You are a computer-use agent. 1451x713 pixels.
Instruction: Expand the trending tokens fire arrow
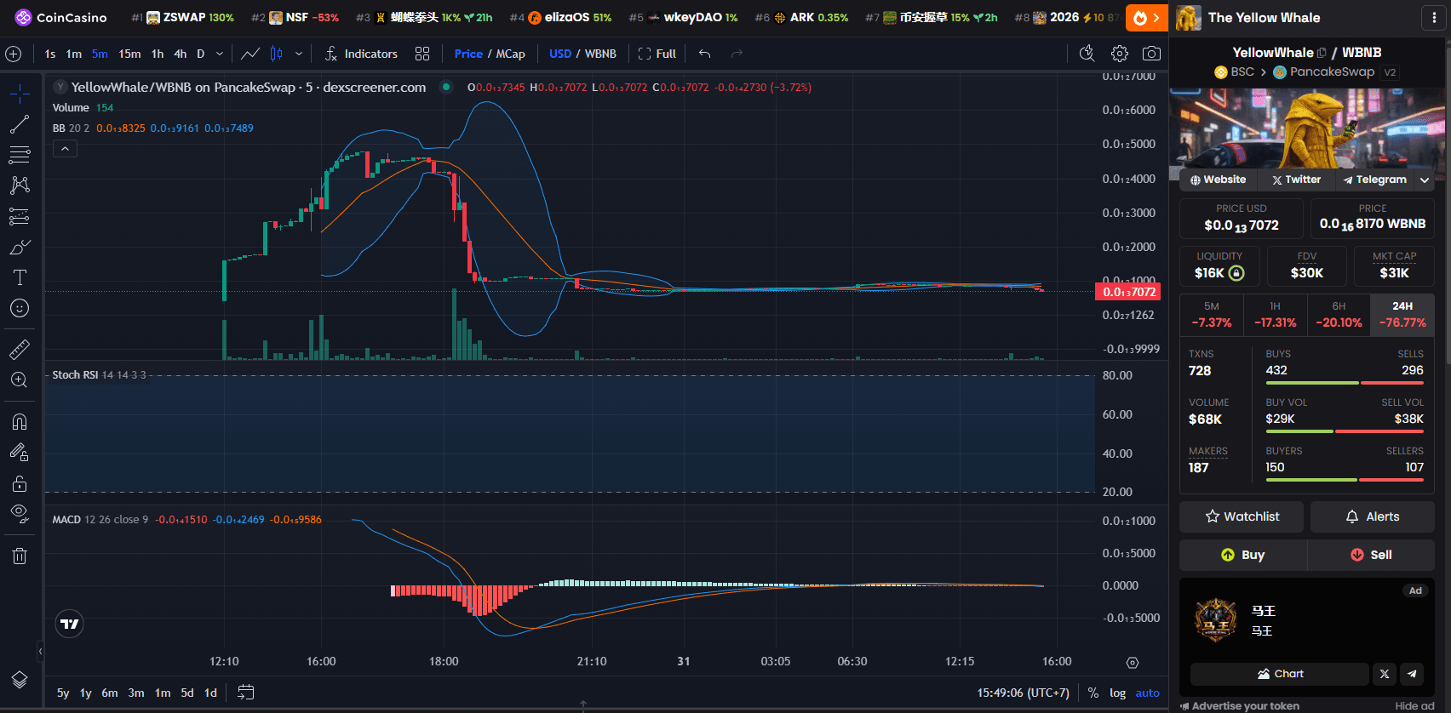pyautogui.click(x=1147, y=18)
